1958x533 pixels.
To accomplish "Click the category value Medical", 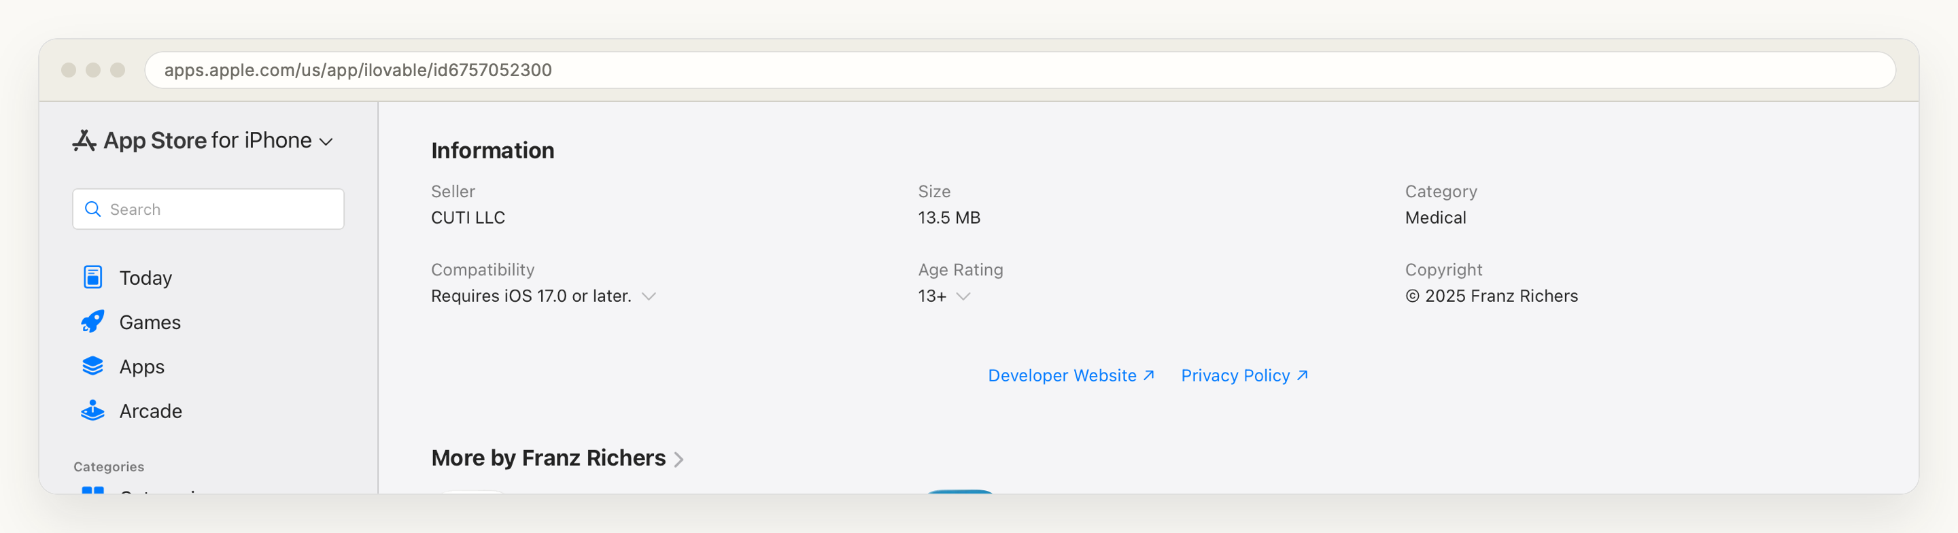I will click(x=1435, y=218).
